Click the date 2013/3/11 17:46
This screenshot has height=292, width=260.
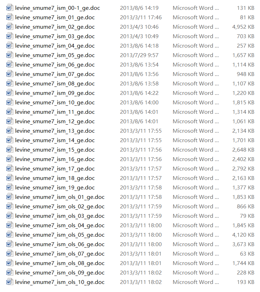[141, 17]
